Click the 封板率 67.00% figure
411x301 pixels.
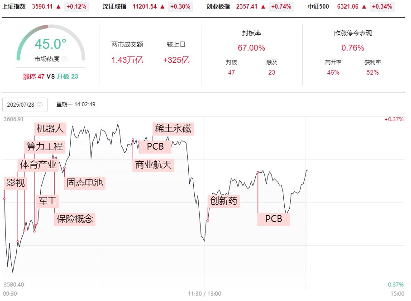pyautogui.click(x=251, y=48)
